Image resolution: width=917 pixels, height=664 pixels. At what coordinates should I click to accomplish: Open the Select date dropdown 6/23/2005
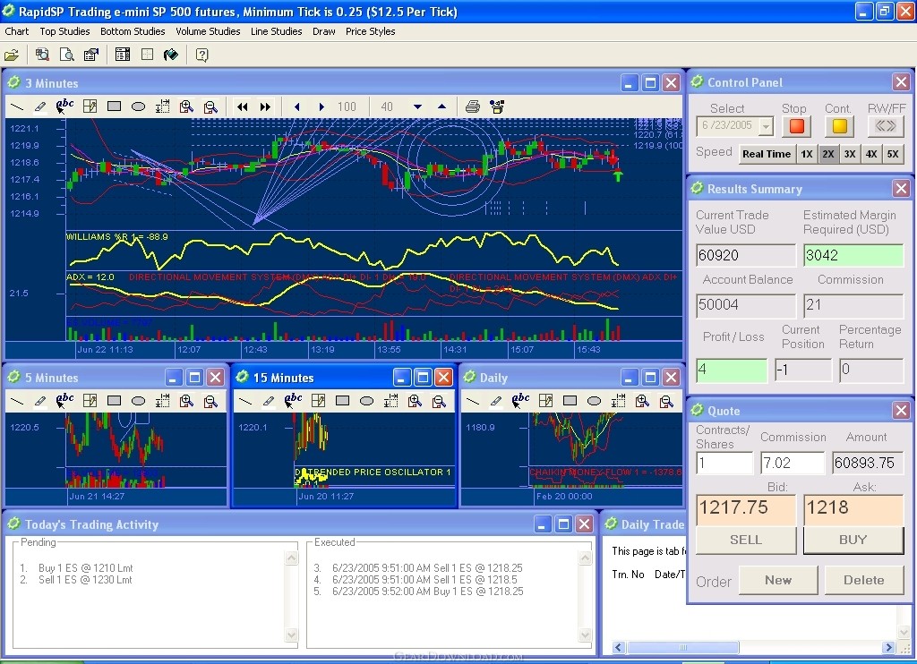(x=766, y=126)
